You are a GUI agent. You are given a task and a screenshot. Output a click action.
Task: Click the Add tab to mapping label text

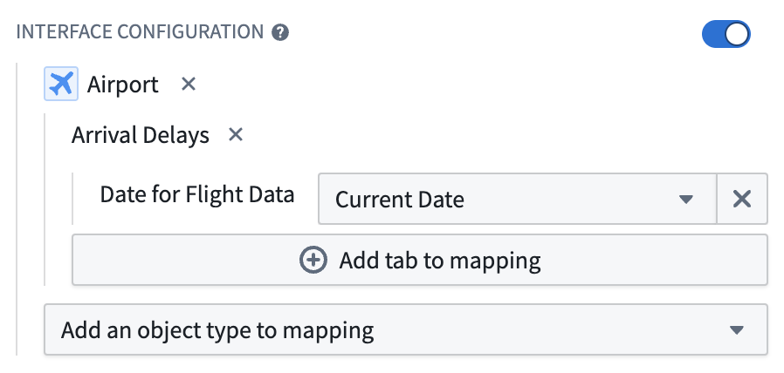(440, 261)
